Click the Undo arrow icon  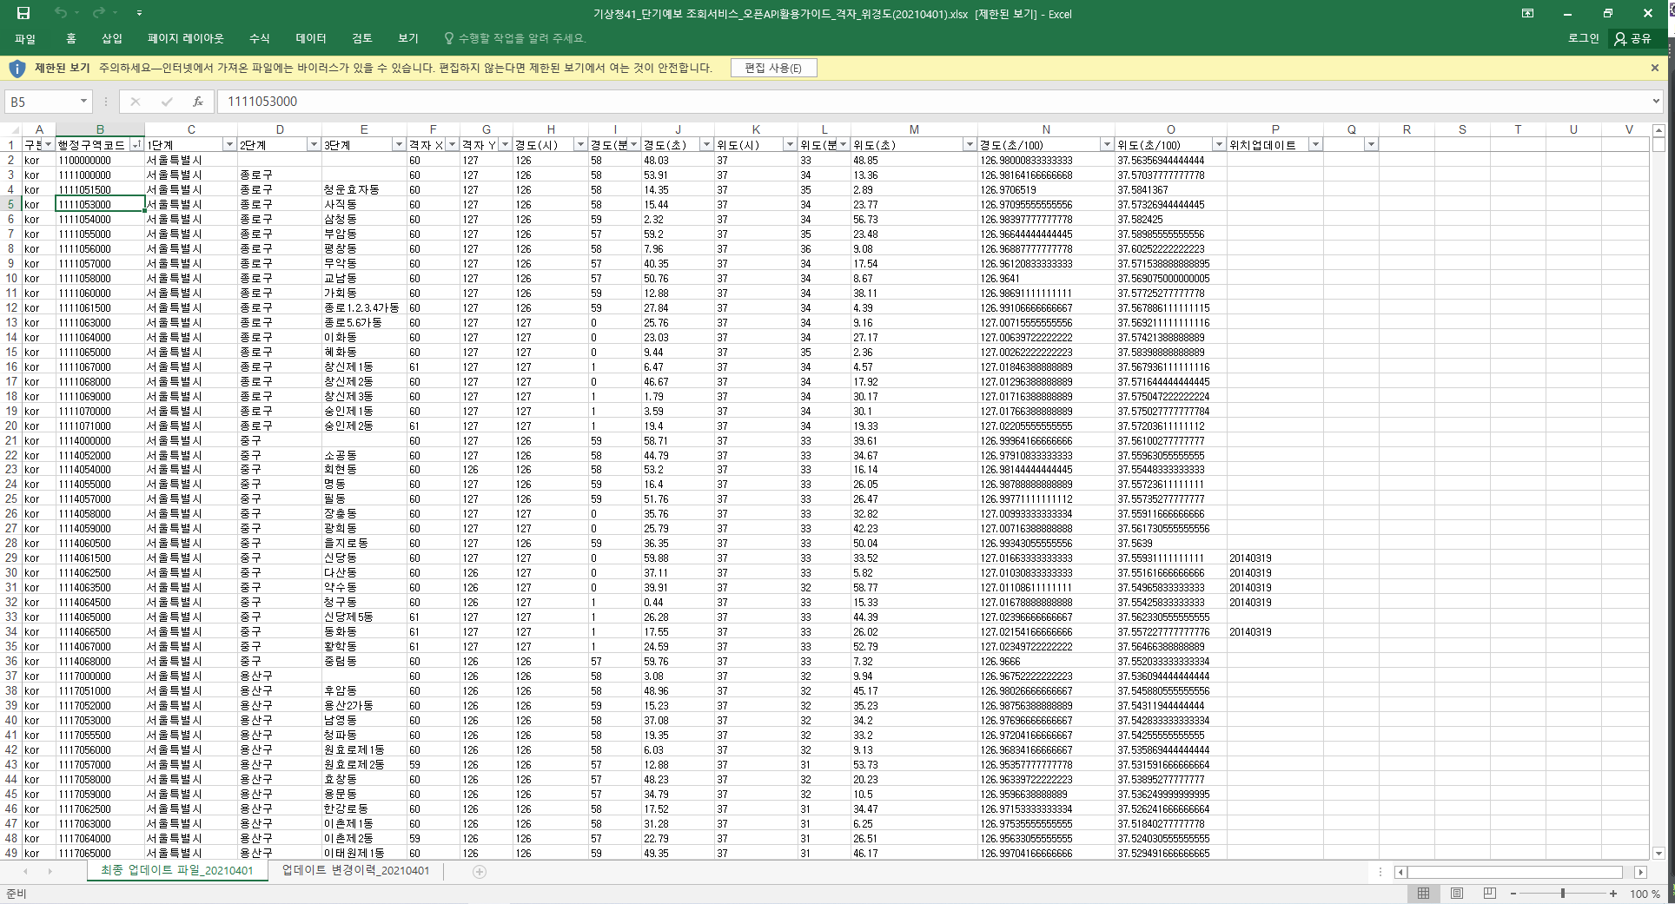pos(60,13)
